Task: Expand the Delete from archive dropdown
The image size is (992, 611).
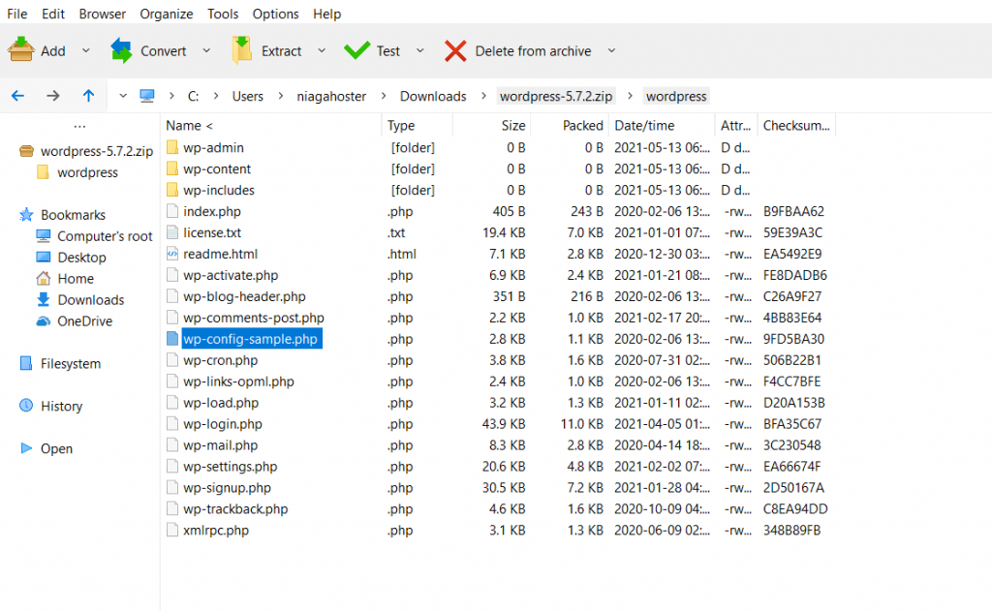Action: [611, 50]
